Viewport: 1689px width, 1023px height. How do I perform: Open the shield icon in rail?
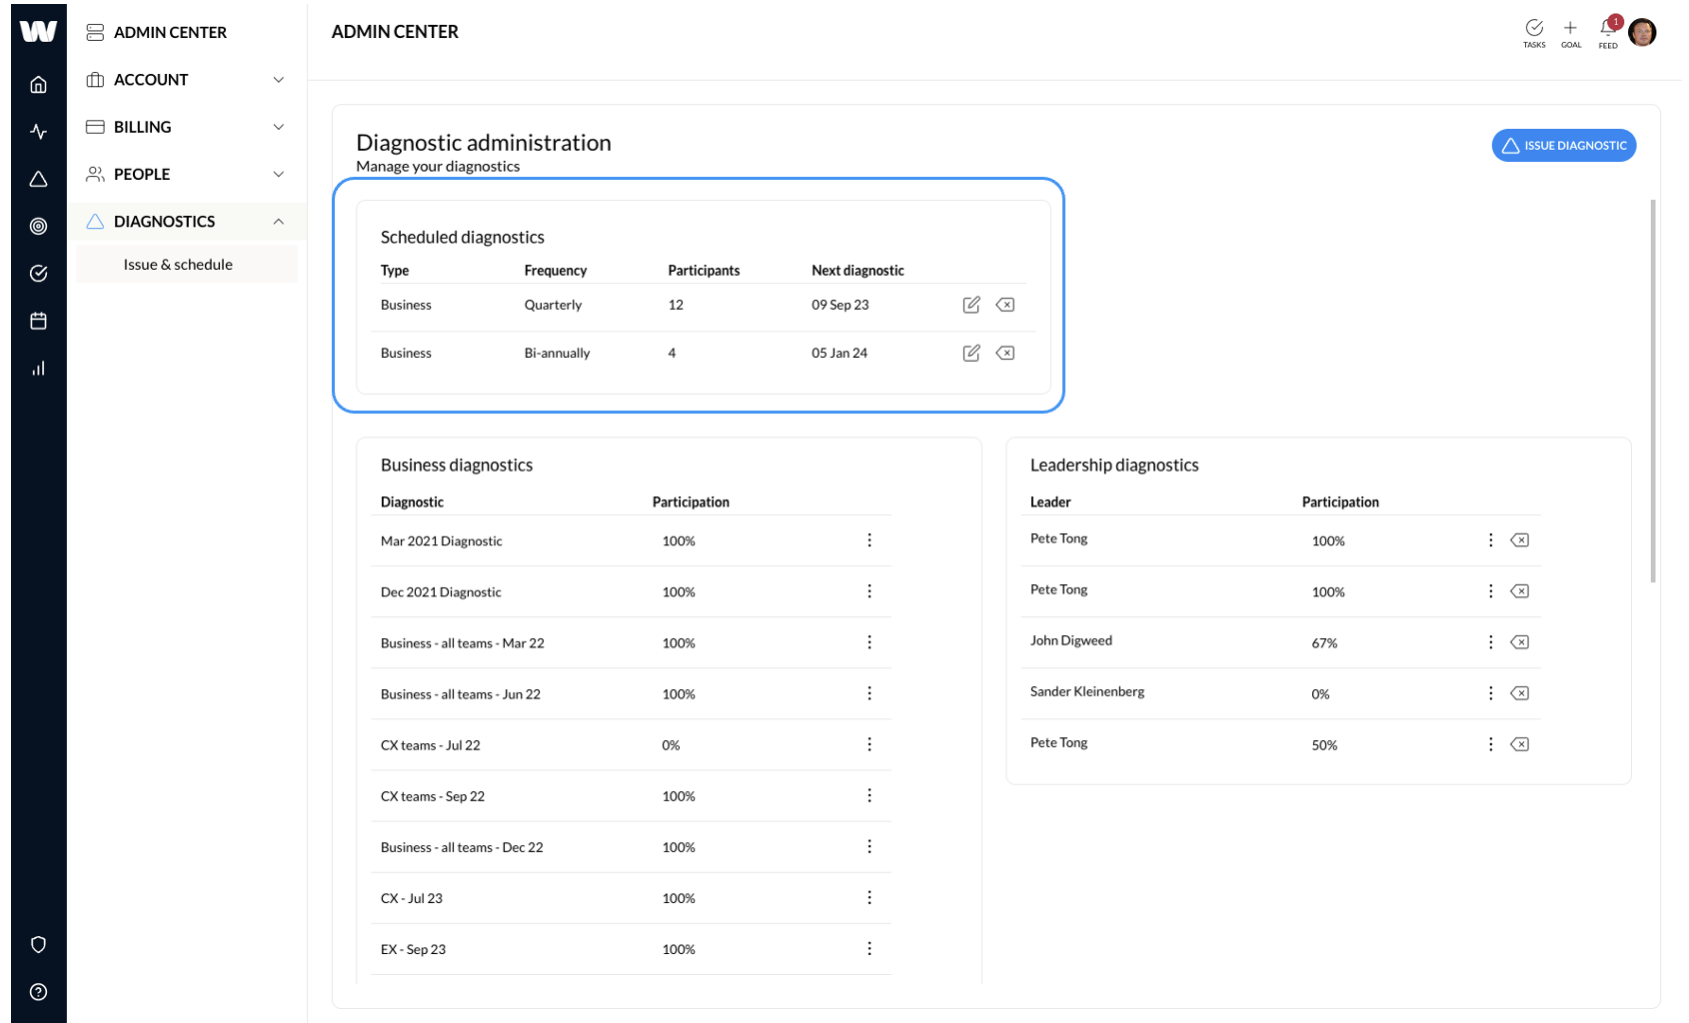coord(38,944)
